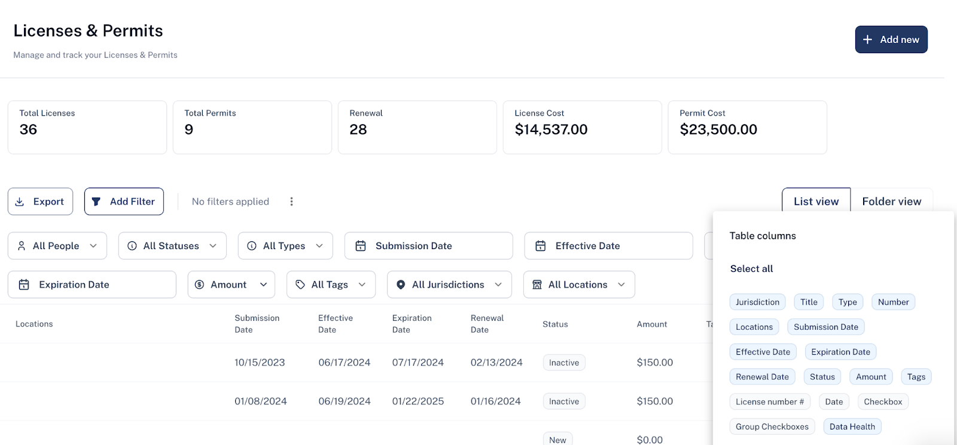Click the tag icon beside All Tags
The width and height of the screenshot is (957, 445).
[300, 285]
